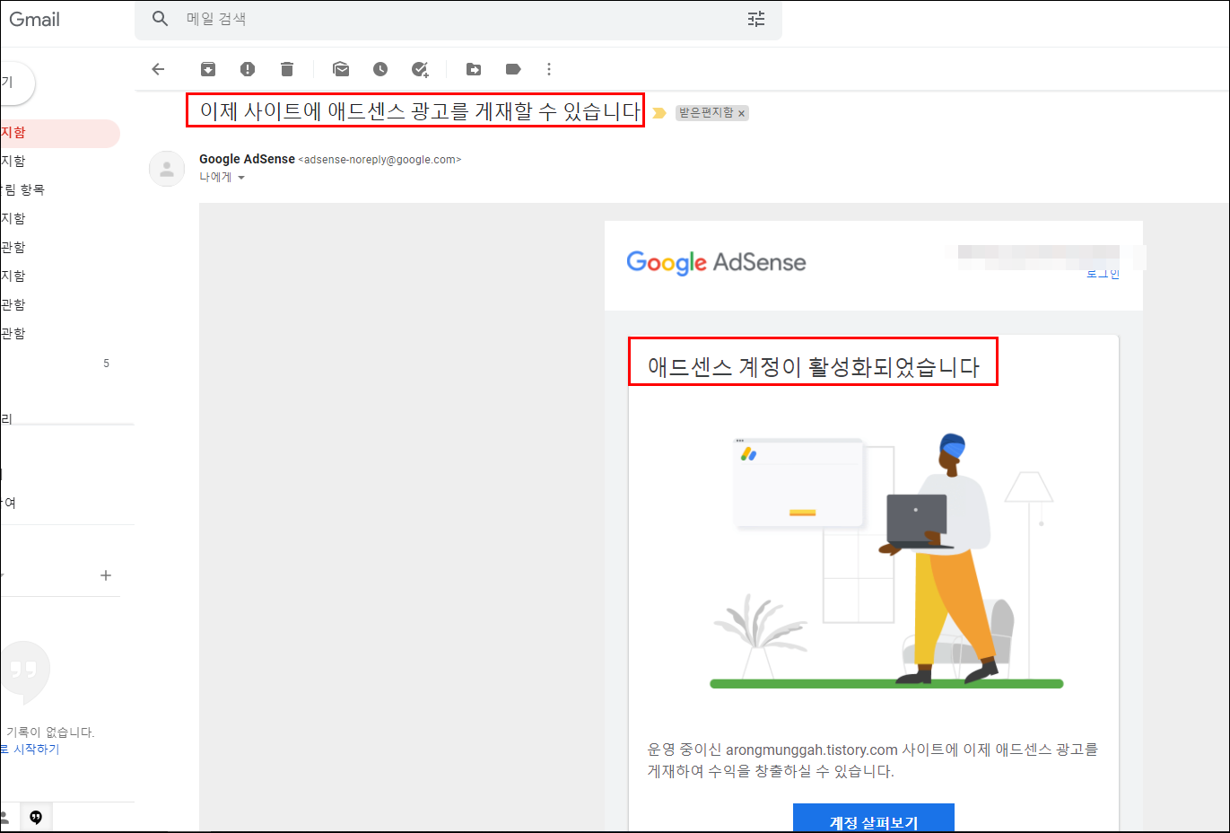Viewport: 1230px width, 833px height.
Task: Open the Move to folder-arrow icon
Action: click(x=474, y=69)
